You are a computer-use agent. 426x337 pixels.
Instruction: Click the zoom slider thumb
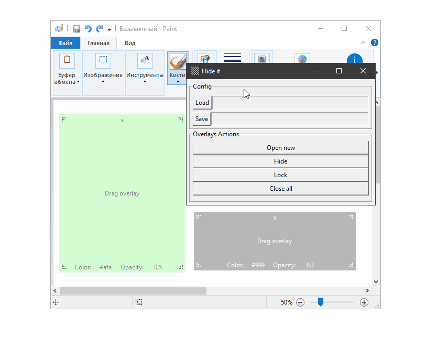click(x=321, y=302)
